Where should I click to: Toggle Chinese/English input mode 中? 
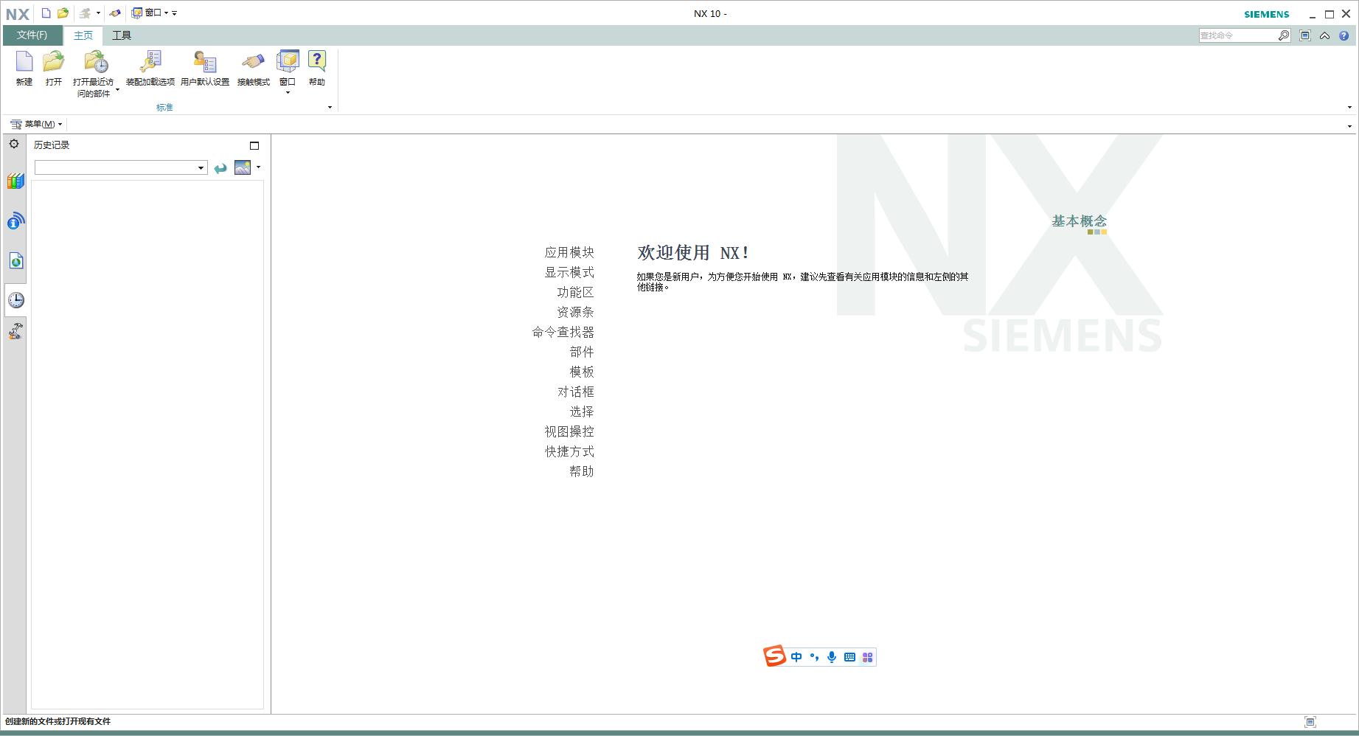coord(796,657)
